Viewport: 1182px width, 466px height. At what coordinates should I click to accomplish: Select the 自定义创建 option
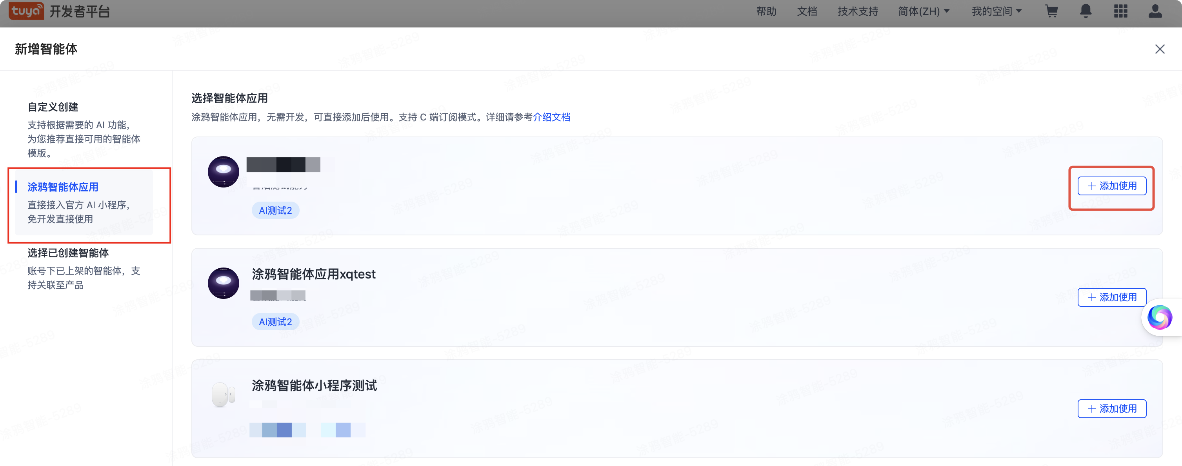pos(53,107)
